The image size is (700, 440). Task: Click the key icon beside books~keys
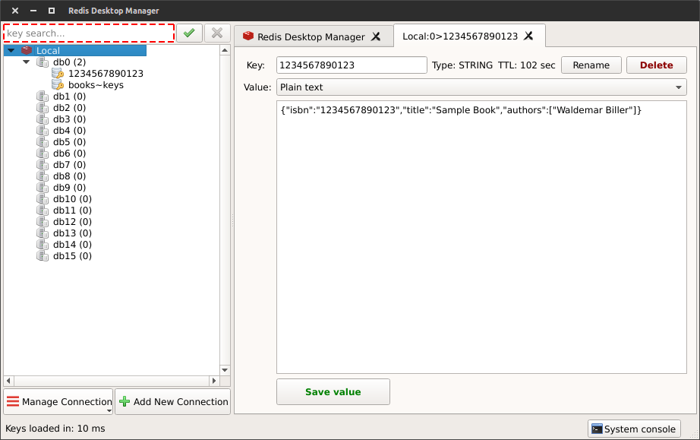tap(57, 85)
